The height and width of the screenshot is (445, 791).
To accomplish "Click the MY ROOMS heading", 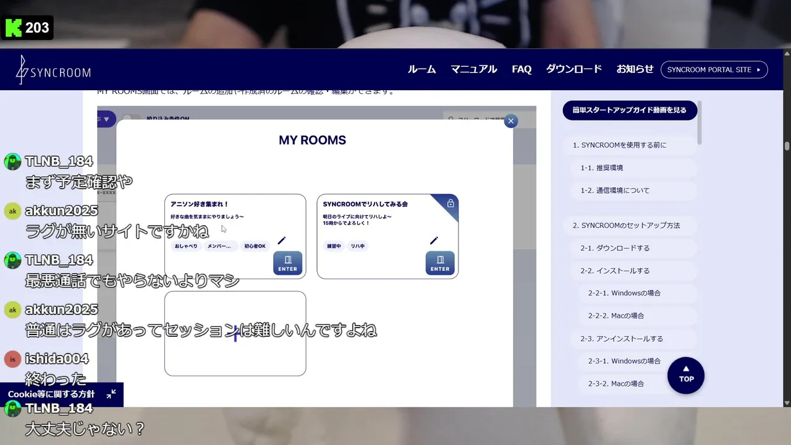I will click(312, 140).
